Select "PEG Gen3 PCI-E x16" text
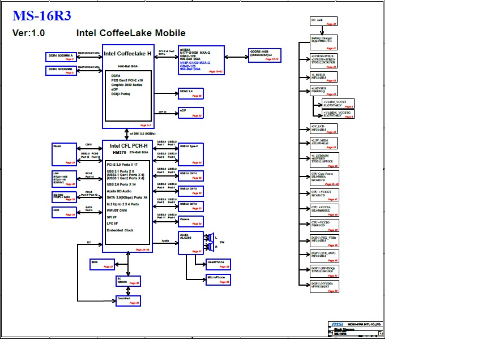Screen dimensions: 482x340 [127, 80]
